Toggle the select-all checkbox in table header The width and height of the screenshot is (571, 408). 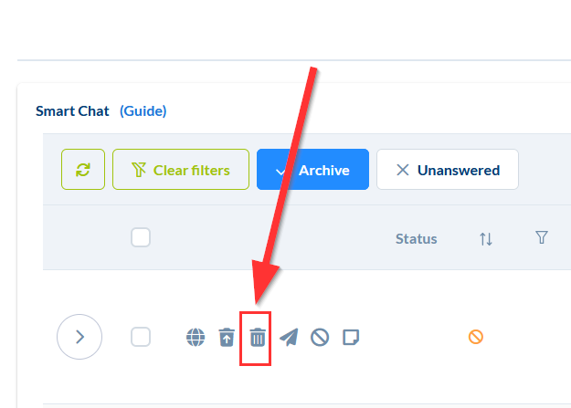141,237
